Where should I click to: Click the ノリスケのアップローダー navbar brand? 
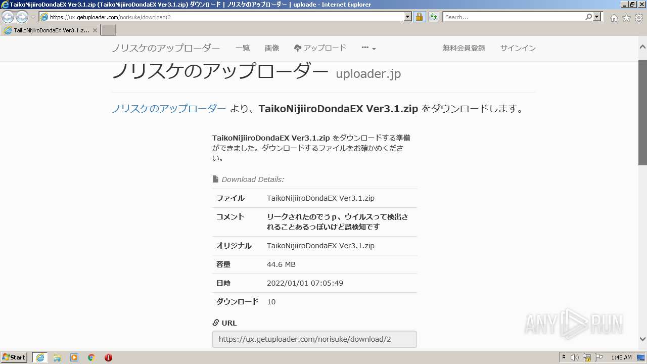(x=166, y=48)
